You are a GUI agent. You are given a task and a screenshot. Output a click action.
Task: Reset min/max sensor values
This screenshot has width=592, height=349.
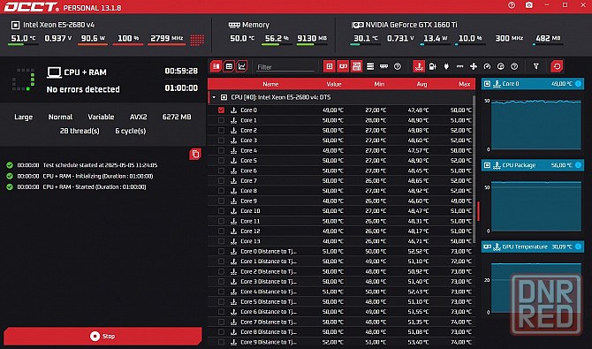[557, 66]
